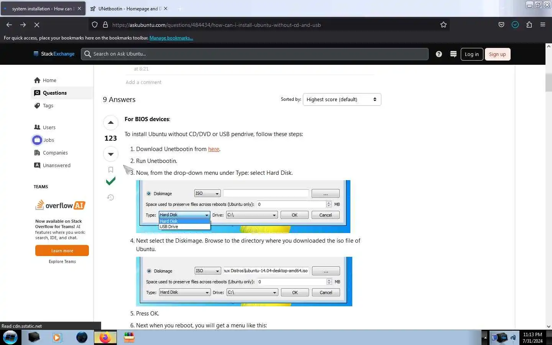Bookmark this answer
Image resolution: width=552 pixels, height=345 pixels.
click(x=111, y=169)
